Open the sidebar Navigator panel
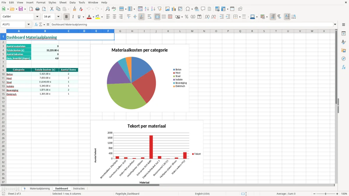The image size is (349, 196). pos(343,59)
